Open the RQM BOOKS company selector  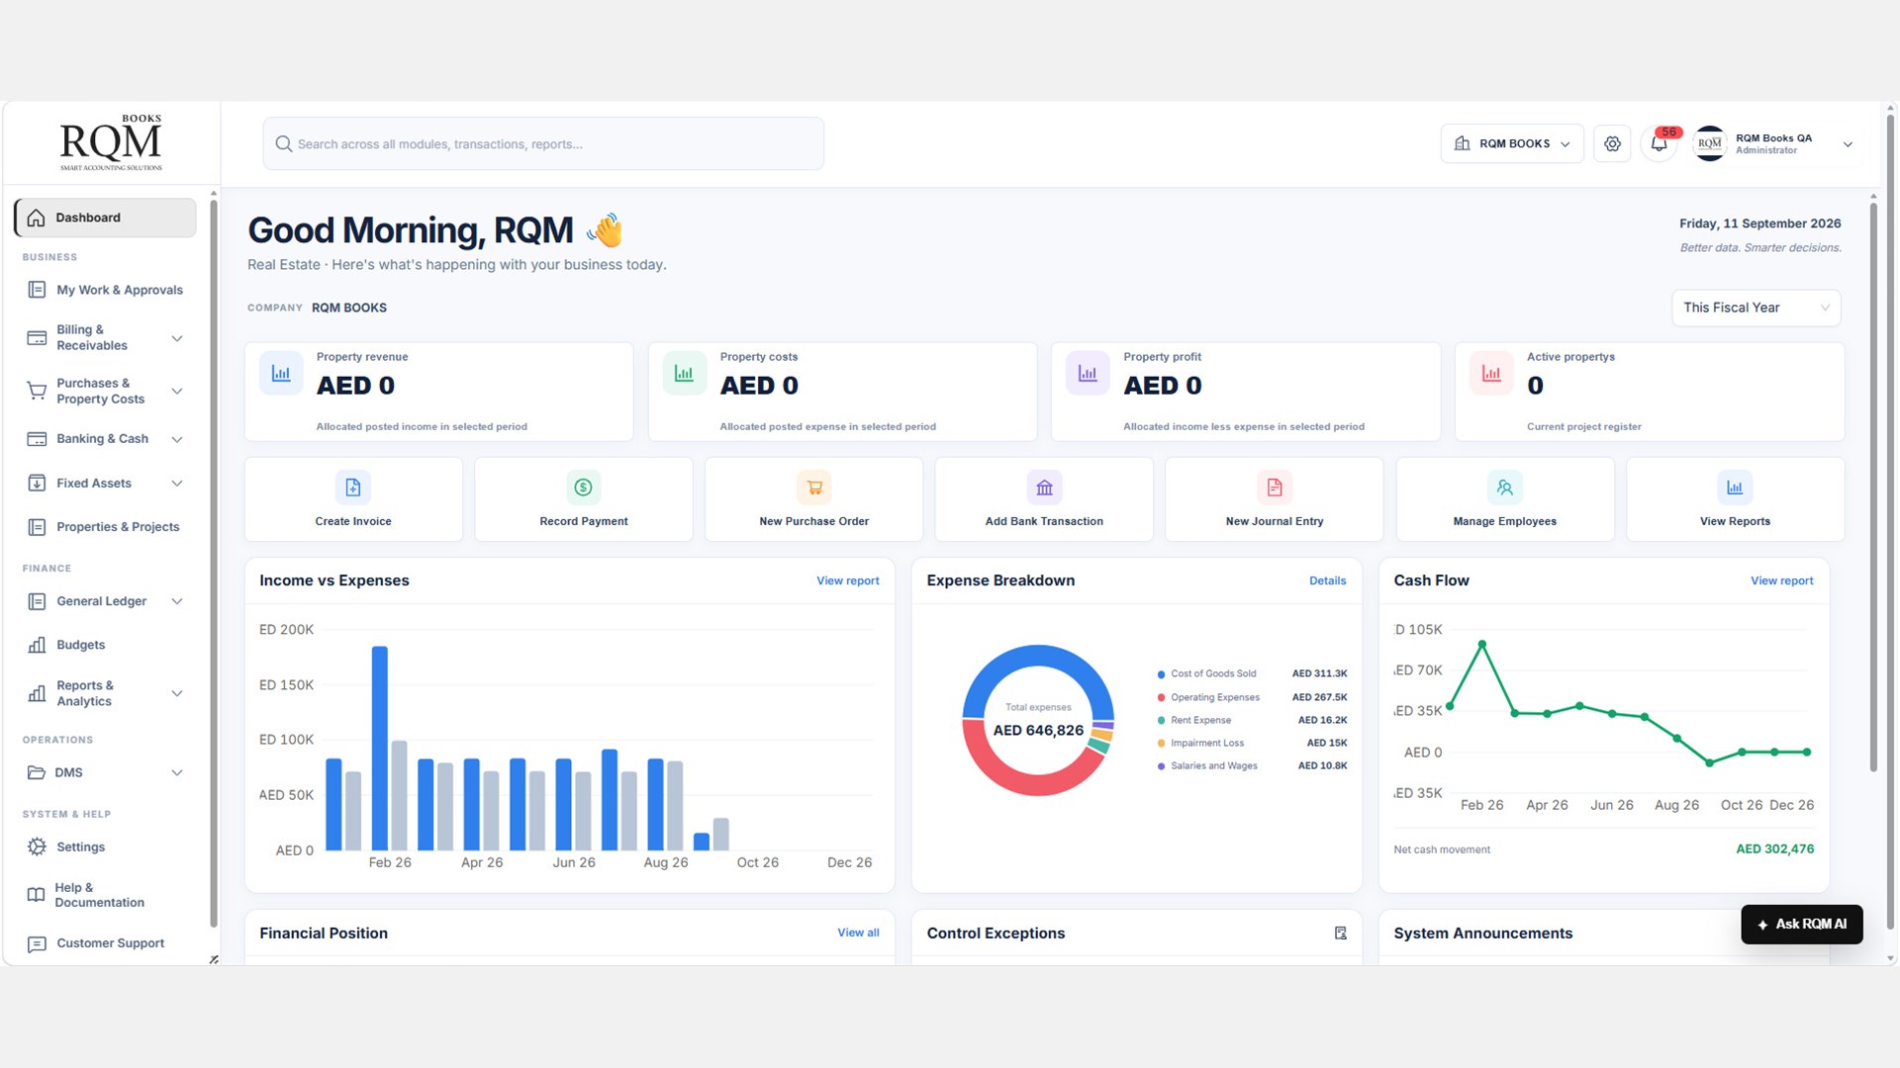(x=1512, y=144)
